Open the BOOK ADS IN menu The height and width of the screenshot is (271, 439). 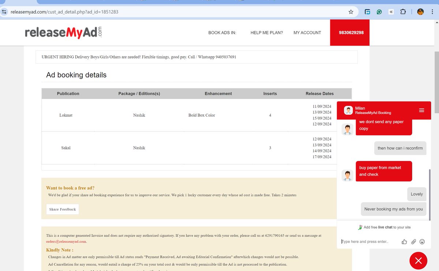coord(222,33)
